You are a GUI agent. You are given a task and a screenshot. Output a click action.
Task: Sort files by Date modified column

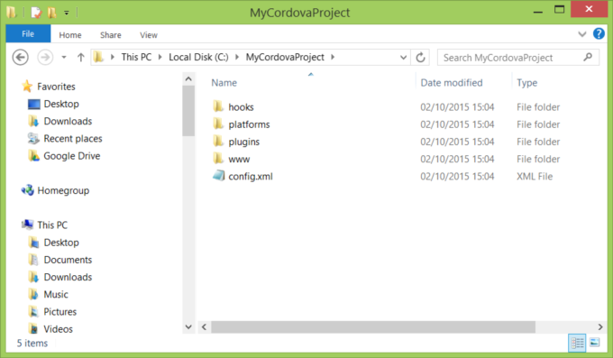[452, 83]
